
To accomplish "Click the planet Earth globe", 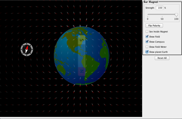I will tap(82, 56).
